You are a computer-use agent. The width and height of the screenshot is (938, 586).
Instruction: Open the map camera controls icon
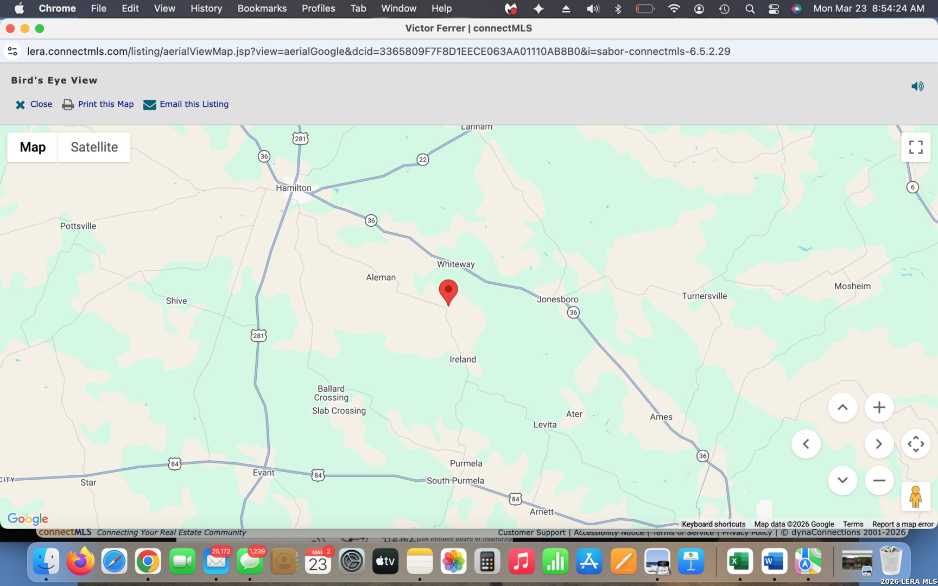click(x=915, y=444)
